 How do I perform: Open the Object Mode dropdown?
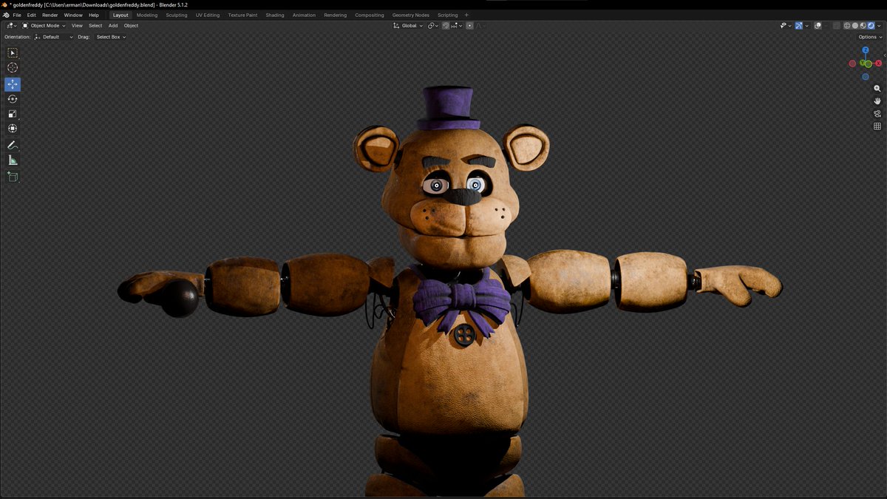(44, 26)
